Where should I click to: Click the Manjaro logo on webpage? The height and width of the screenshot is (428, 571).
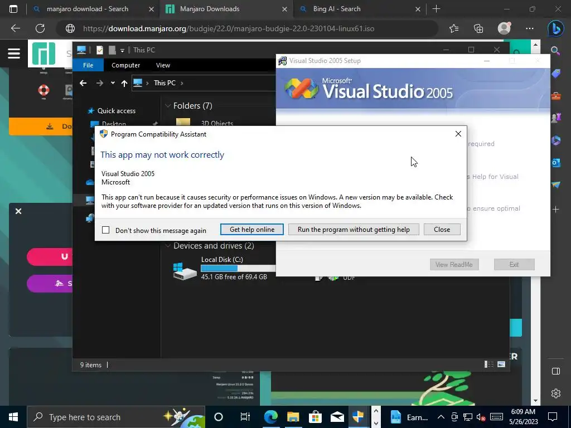click(x=43, y=53)
